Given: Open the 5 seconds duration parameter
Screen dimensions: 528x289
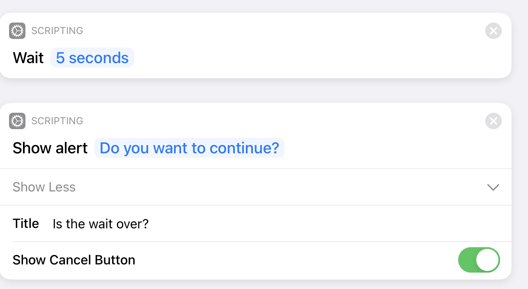Looking at the screenshot, I should point(92,58).
